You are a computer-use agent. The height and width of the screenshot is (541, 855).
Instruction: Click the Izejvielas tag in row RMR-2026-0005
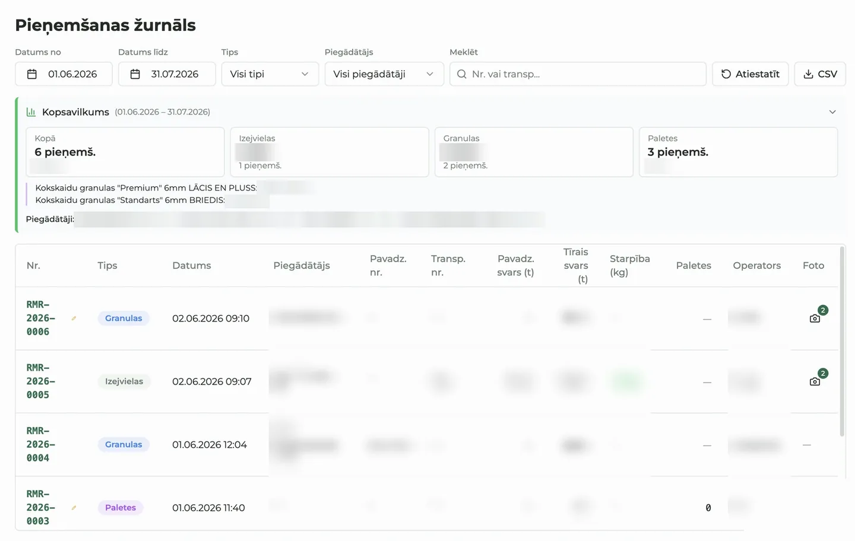[124, 381]
